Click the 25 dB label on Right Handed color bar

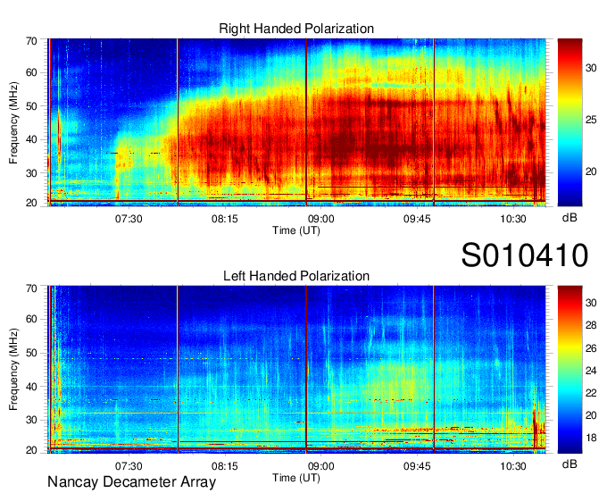click(x=591, y=120)
